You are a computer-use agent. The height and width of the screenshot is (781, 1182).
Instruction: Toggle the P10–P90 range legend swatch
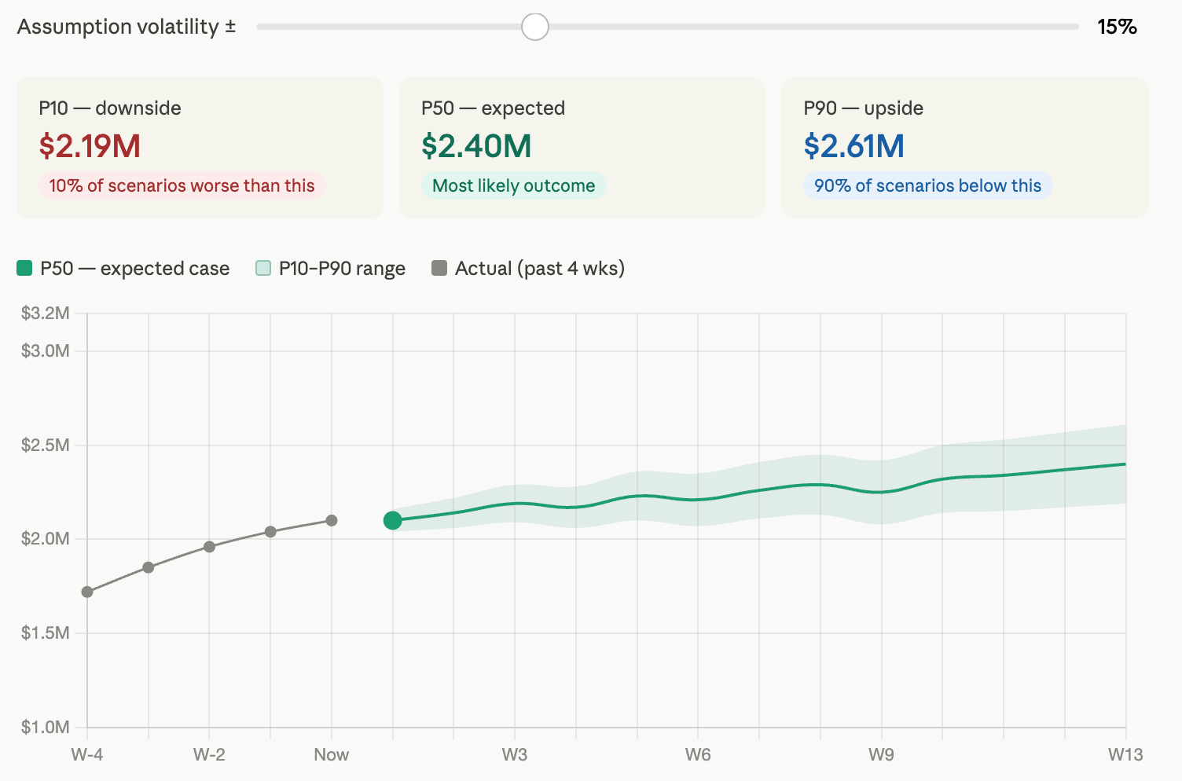pyautogui.click(x=263, y=269)
